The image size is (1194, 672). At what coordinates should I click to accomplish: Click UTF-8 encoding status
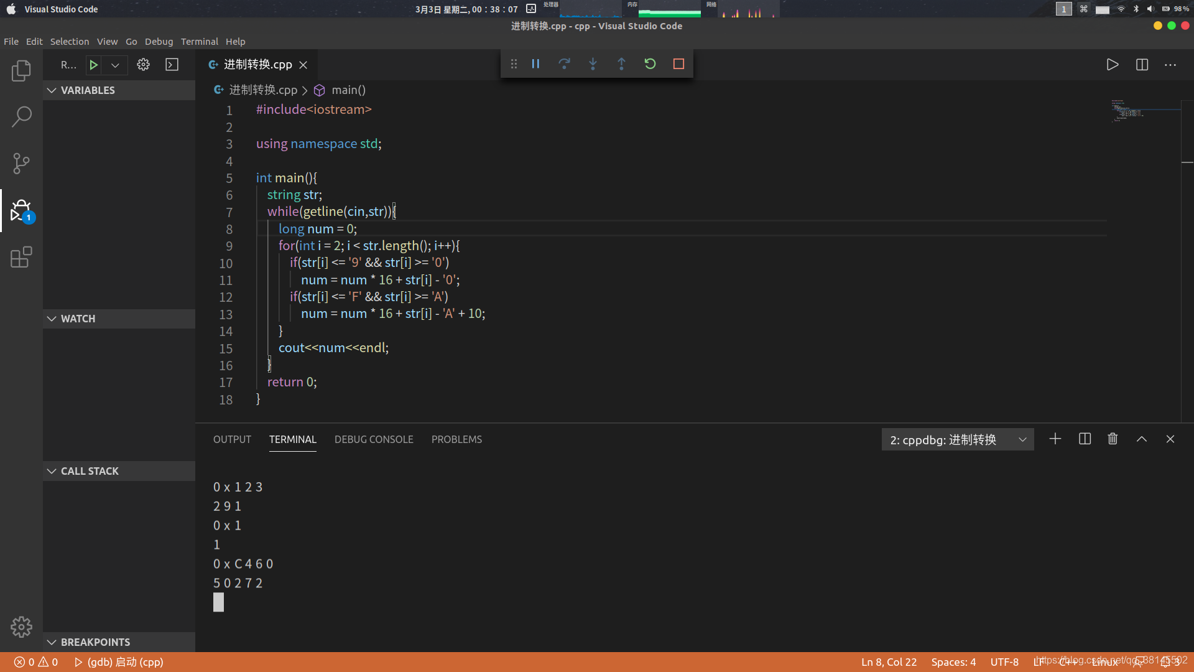(x=1004, y=662)
